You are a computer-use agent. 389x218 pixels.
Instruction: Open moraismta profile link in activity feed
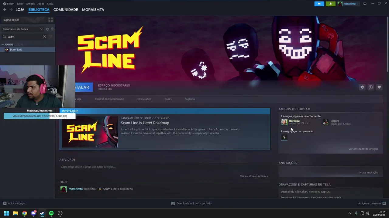tap(76, 189)
